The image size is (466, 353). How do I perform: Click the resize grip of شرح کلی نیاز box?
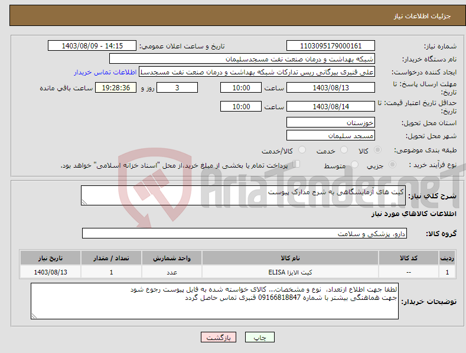84,202
